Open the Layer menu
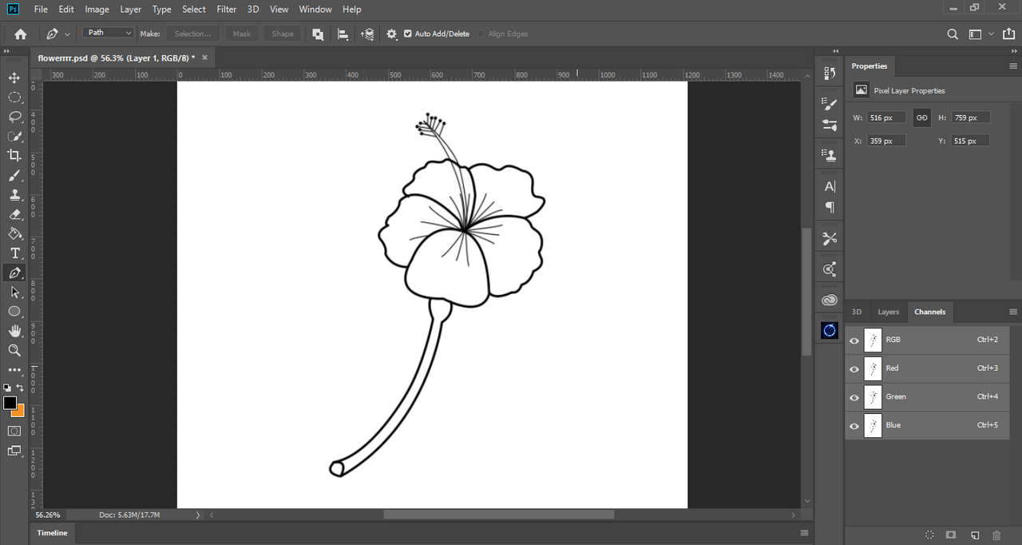The width and height of the screenshot is (1022, 545). click(130, 9)
